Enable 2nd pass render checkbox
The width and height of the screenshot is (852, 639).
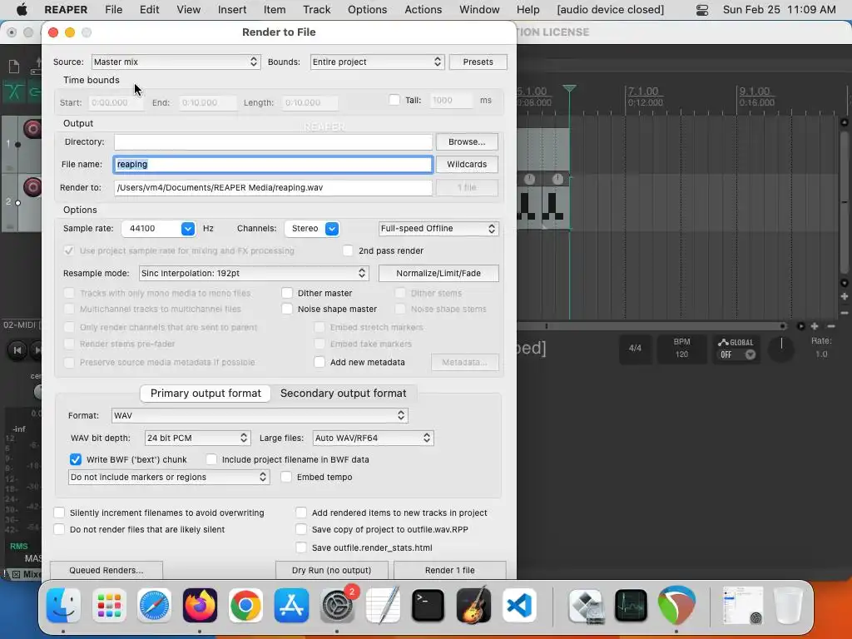(x=348, y=250)
